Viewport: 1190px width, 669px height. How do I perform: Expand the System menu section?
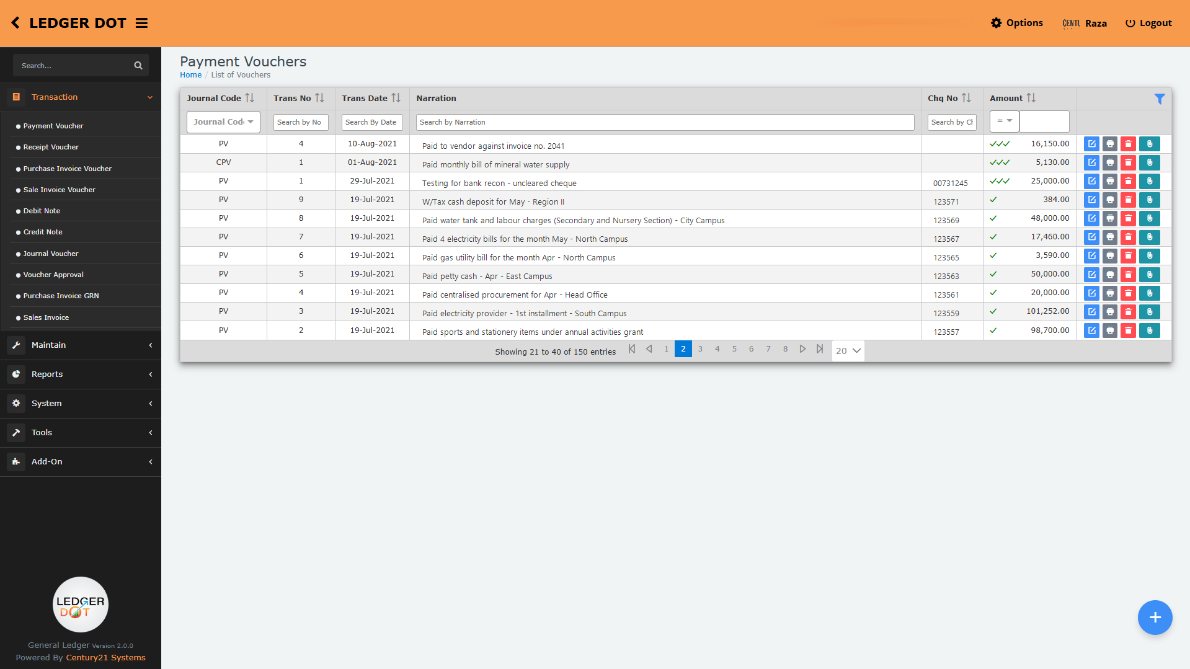pos(81,404)
